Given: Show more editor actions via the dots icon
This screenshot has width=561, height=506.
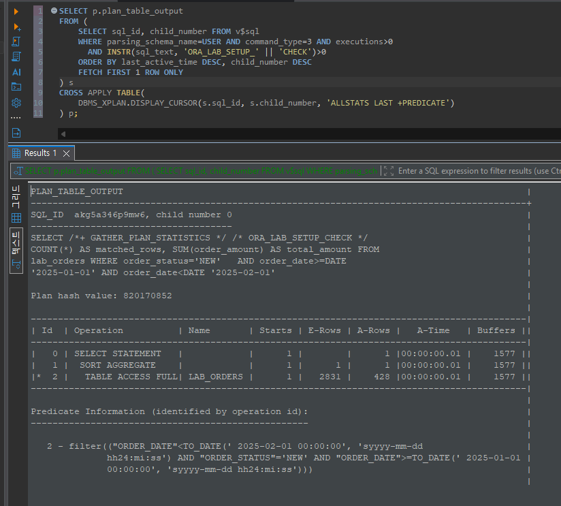Looking at the screenshot, I should (x=16, y=117).
